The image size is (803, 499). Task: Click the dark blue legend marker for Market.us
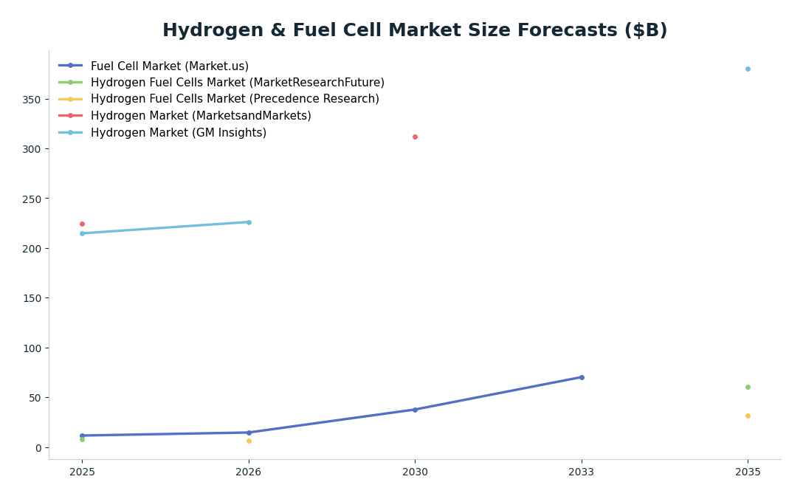pos(71,66)
